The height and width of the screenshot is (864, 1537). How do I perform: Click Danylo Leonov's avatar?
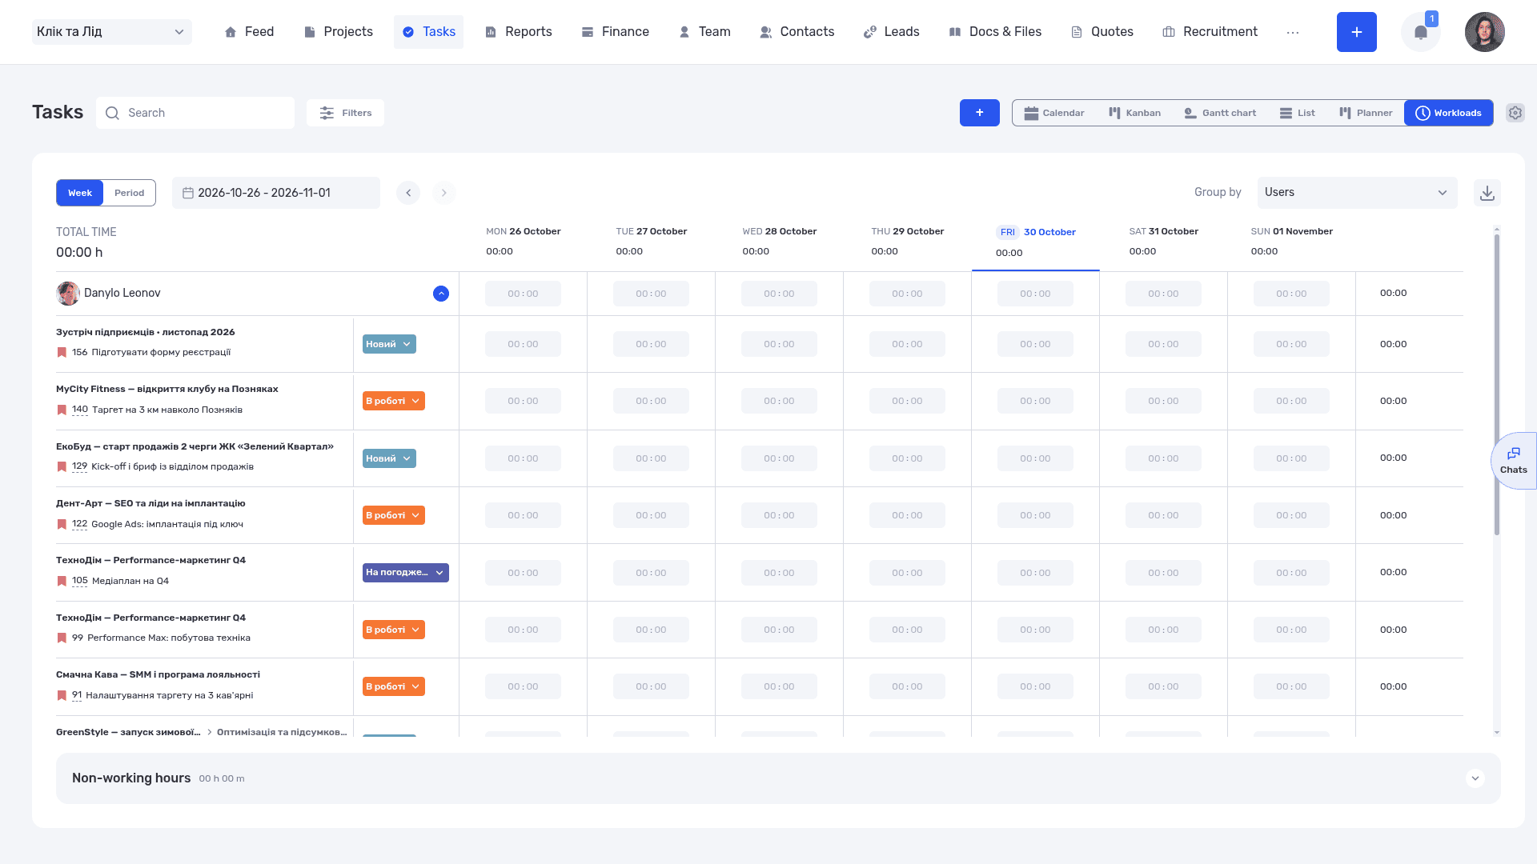(x=68, y=294)
